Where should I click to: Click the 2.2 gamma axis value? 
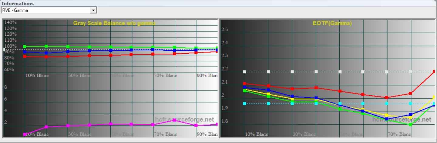[x=225, y=69]
